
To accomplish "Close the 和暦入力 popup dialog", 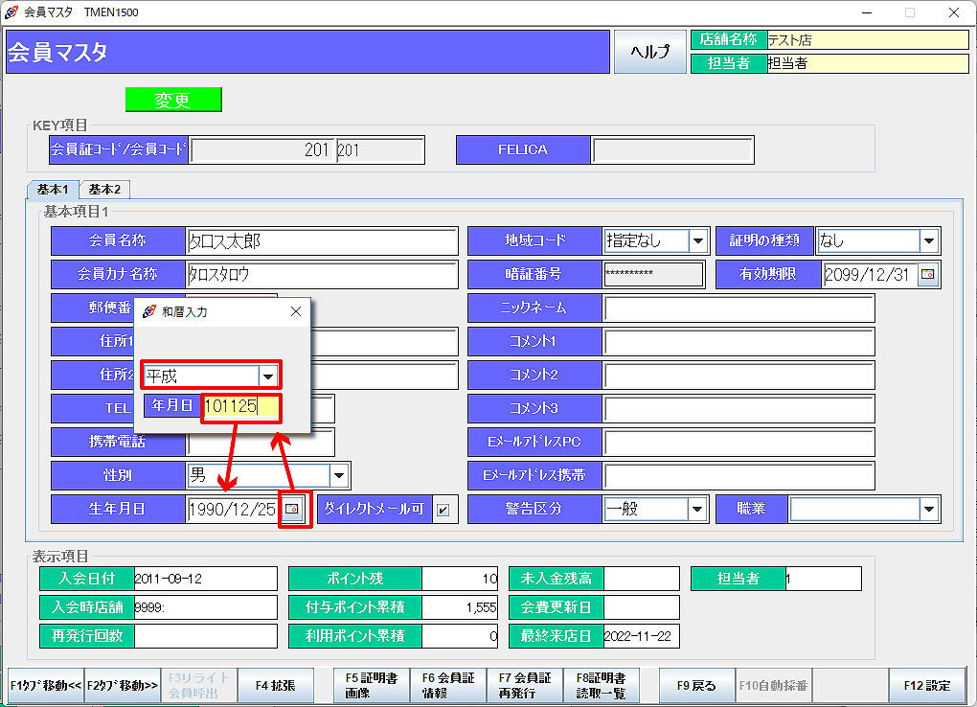I will pos(295,311).
